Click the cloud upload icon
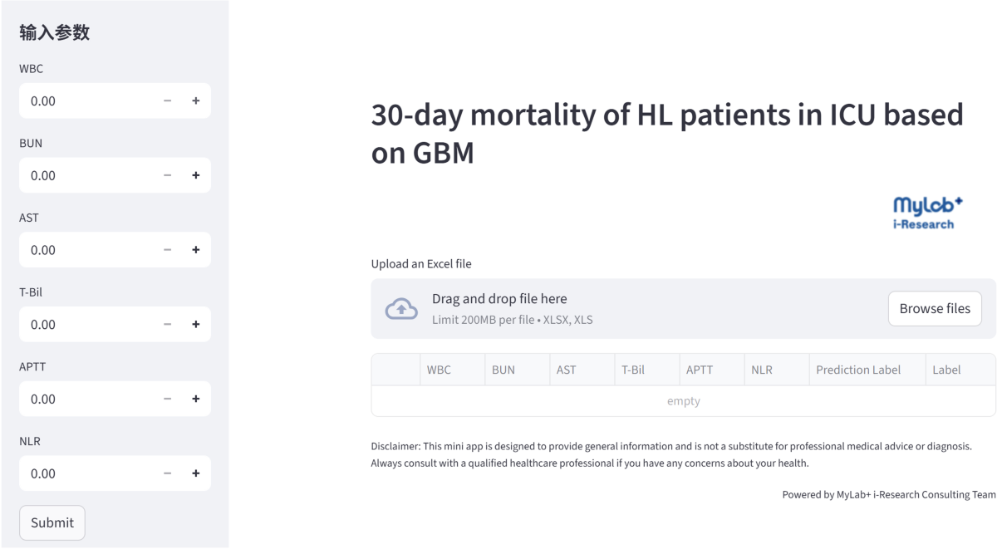 pyautogui.click(x=401, y=309)
